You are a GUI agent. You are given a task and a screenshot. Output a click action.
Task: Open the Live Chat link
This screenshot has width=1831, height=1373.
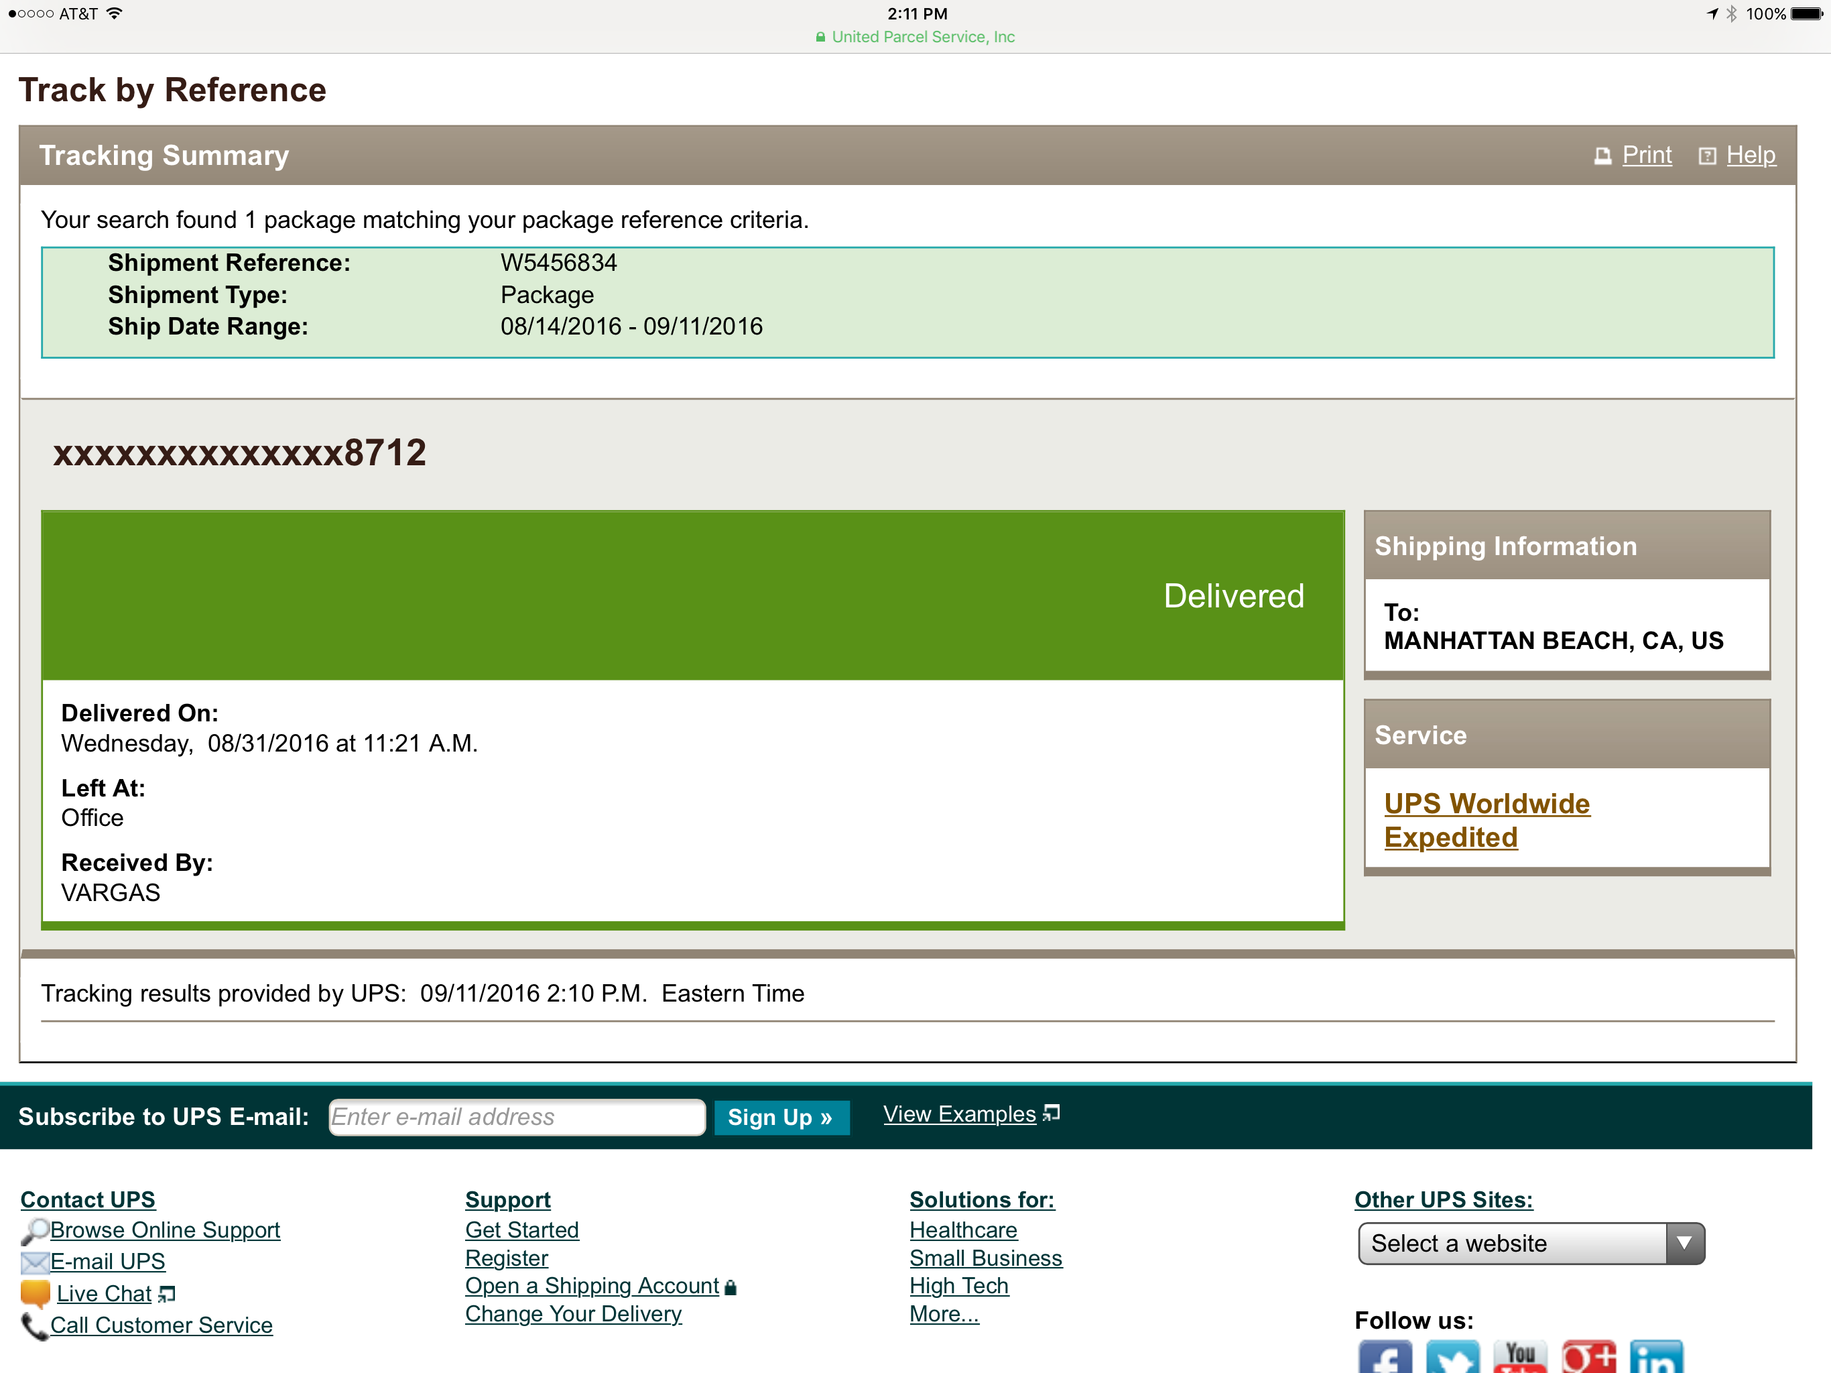[103, 1293]
